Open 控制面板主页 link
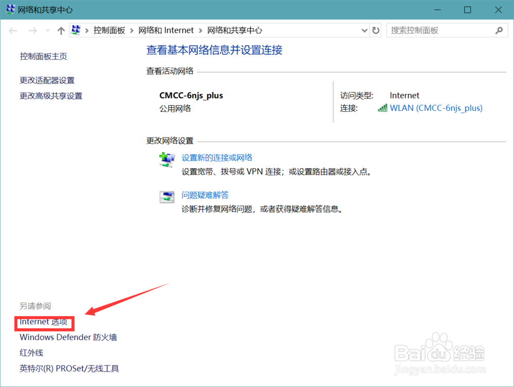The height and width of the screenshot is (387, 514). tap(43, 56)
